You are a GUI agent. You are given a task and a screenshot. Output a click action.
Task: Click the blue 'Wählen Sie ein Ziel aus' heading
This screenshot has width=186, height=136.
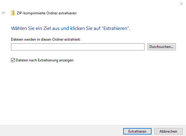(70, 28)
